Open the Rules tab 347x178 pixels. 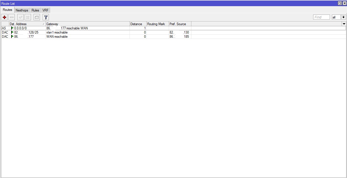[x=35, y=10]
